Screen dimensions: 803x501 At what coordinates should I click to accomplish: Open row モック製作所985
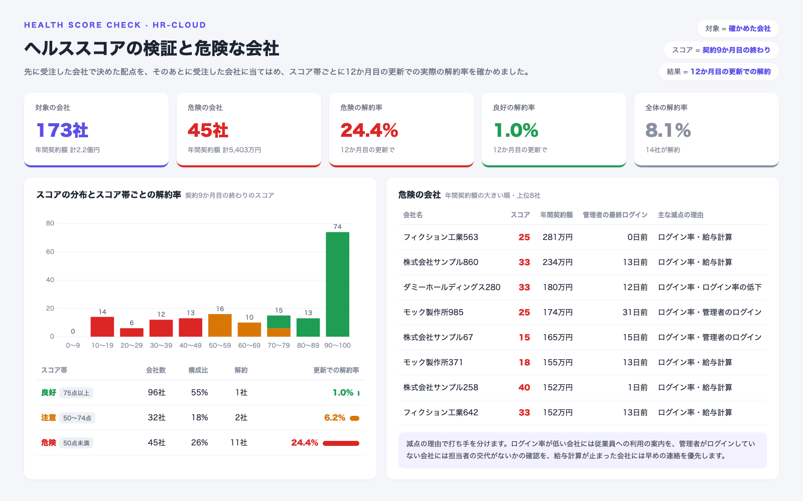583,313
